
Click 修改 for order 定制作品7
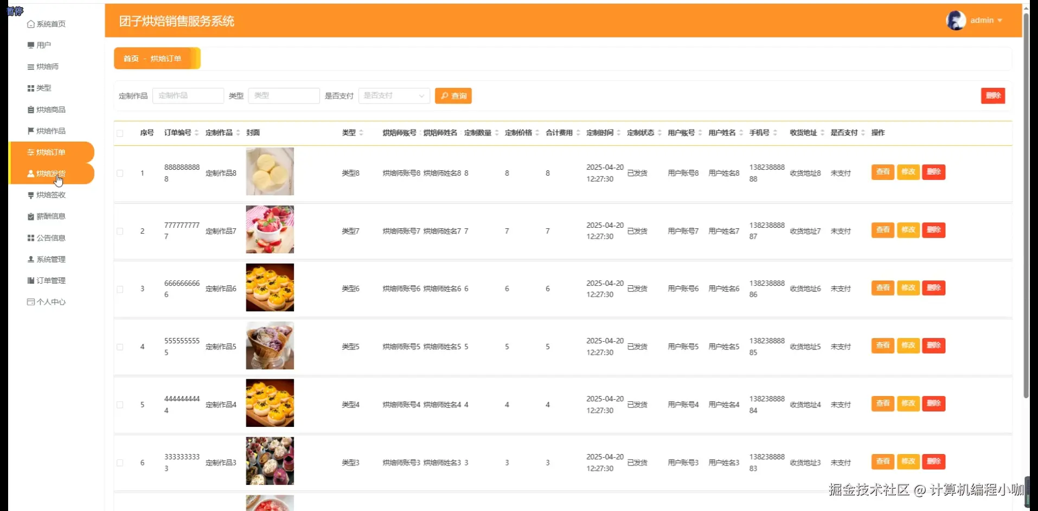pos(908,230)
